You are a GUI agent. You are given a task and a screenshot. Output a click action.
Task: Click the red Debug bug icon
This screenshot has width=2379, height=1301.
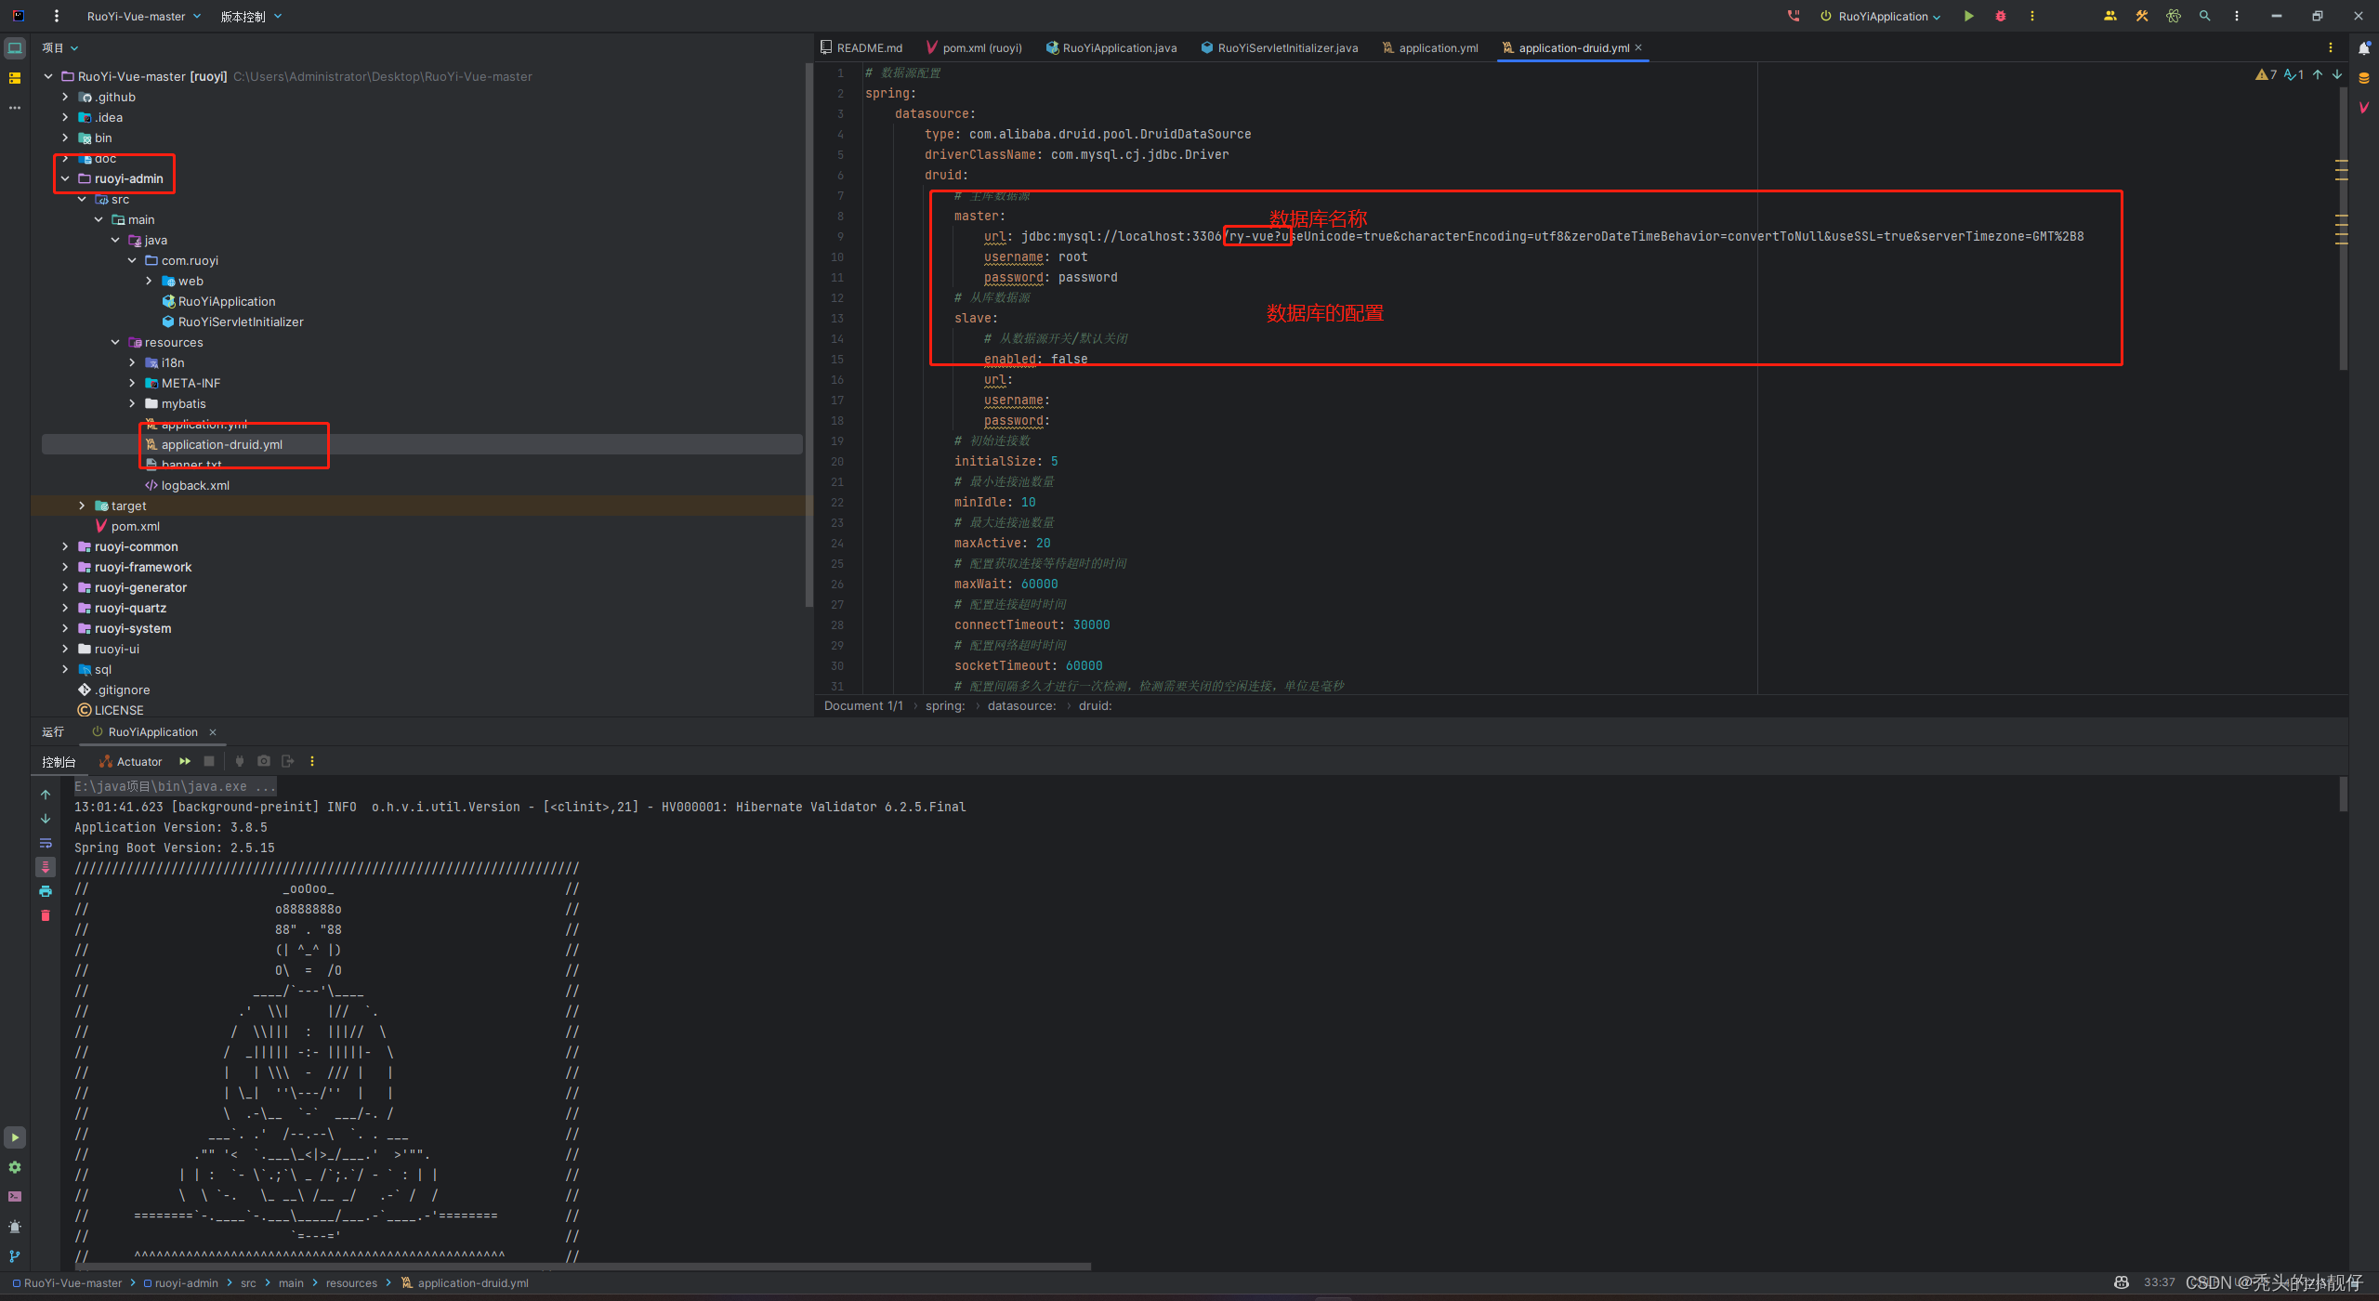tap(2000, 16)
